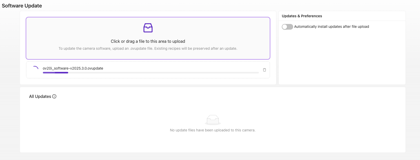
Task: Click the upload inbox icon
Action: (x=148, y=28)
